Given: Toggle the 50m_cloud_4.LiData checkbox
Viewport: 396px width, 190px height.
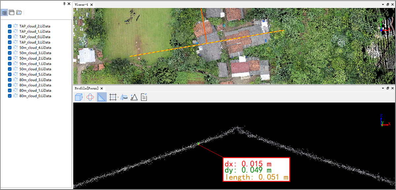Looking at the screenshot, I should pyautogui.click(x=10, y=48).
